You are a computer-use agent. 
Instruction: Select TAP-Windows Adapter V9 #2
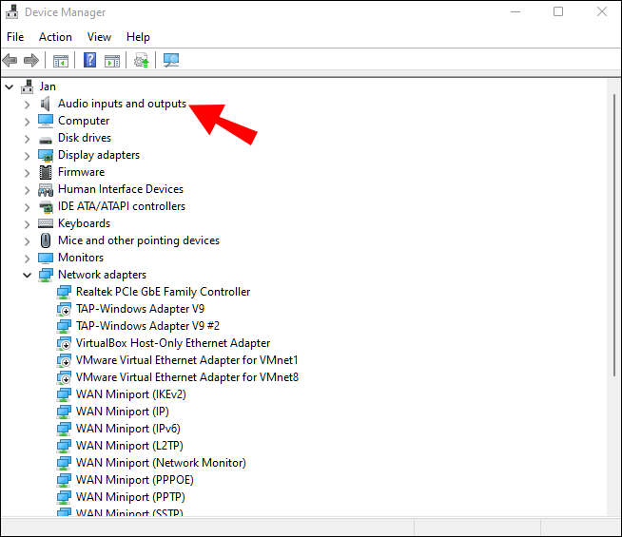[x=147, y=326]
